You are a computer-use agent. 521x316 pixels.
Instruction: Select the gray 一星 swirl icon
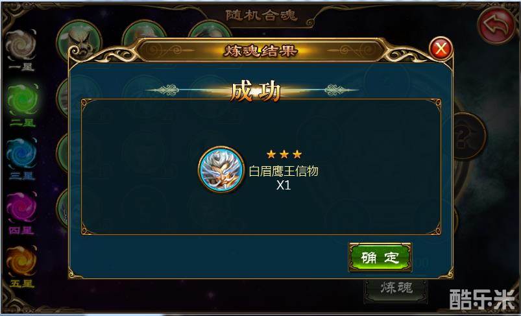click(x=21, y=45)
